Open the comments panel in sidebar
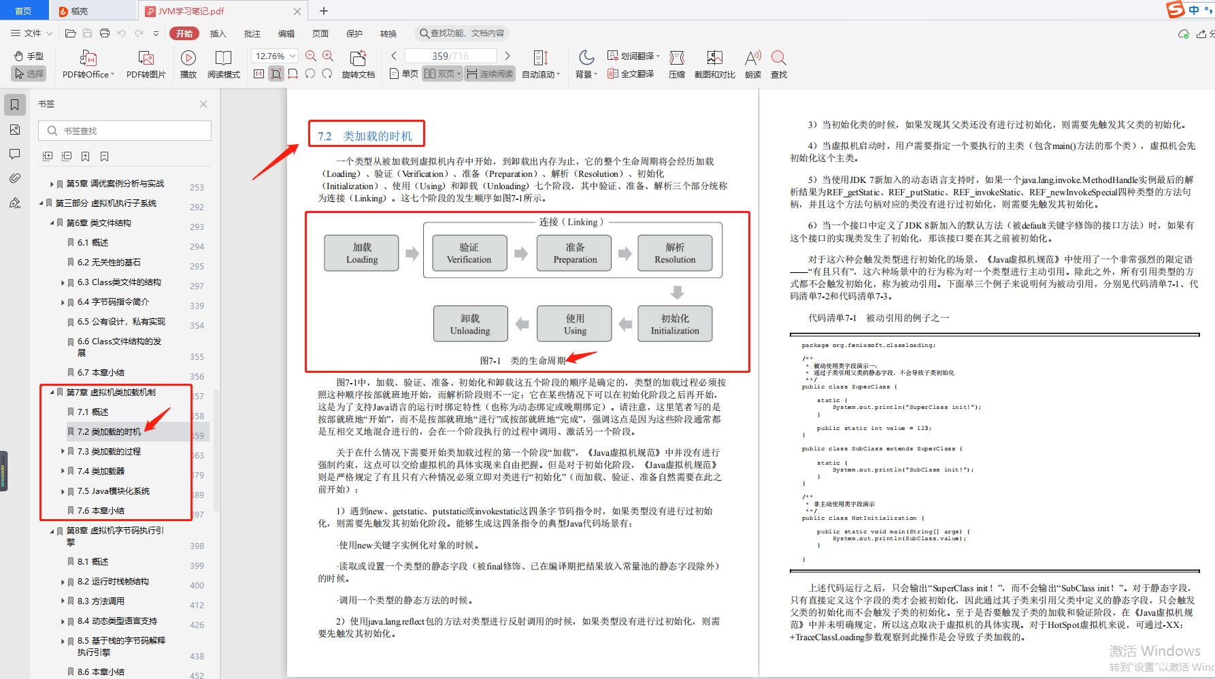 (x=15, y=154)
